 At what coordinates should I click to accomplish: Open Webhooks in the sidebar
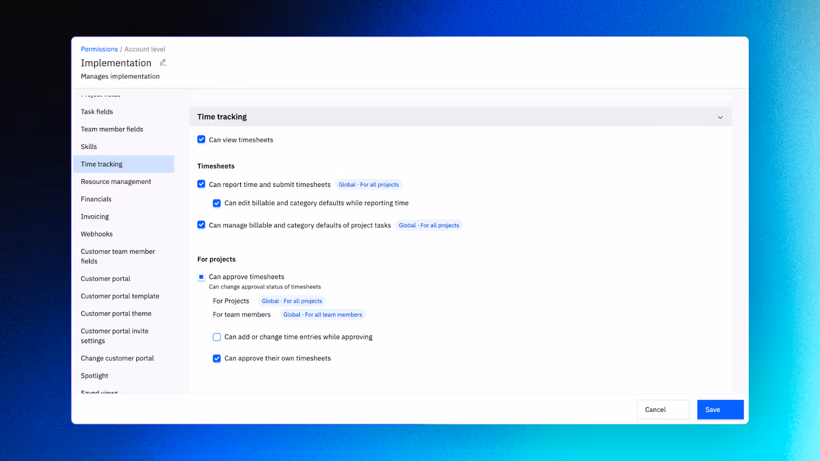coord(124,234)
